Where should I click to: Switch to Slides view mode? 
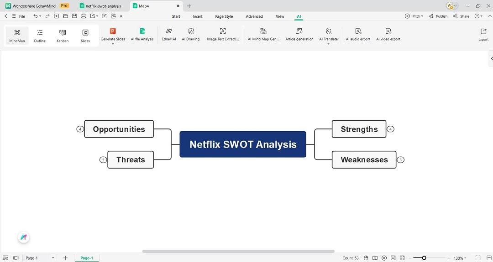[x=85, y=36]
